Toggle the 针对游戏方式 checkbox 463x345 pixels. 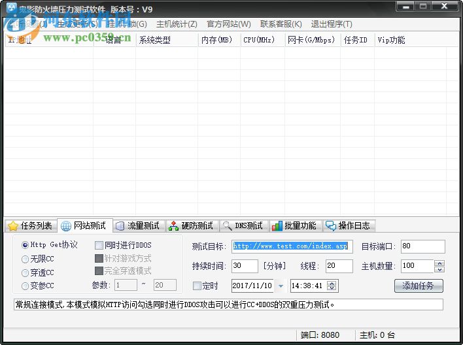tap(99, 259)
